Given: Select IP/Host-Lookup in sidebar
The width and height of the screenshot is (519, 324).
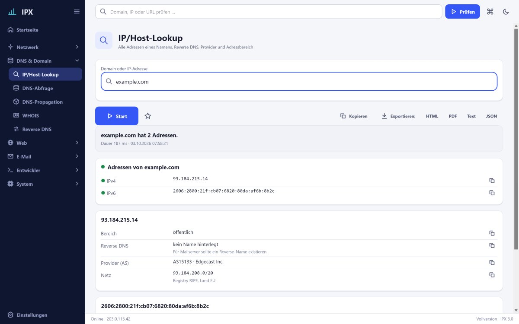Looking at the screenshot, I should 45,74.
